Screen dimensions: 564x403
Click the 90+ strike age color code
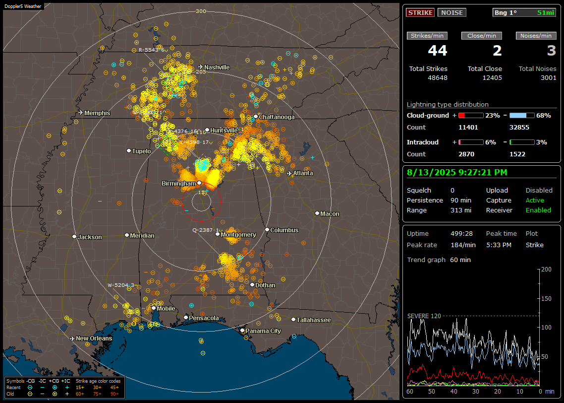(x=114, y=394)
